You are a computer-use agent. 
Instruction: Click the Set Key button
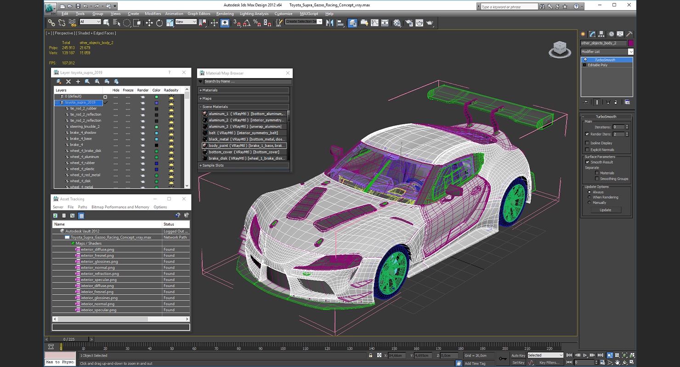pyautogui.click(x=518, y=362)
